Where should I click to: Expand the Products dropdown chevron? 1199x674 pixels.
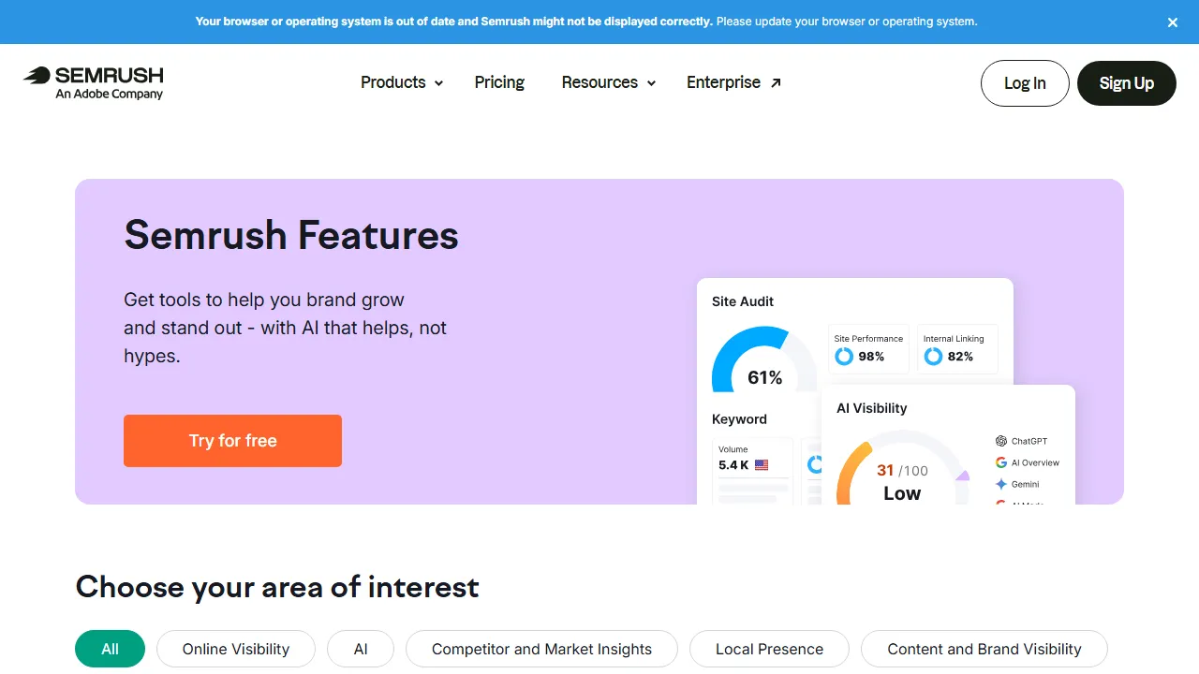click(x=438, y=83)
